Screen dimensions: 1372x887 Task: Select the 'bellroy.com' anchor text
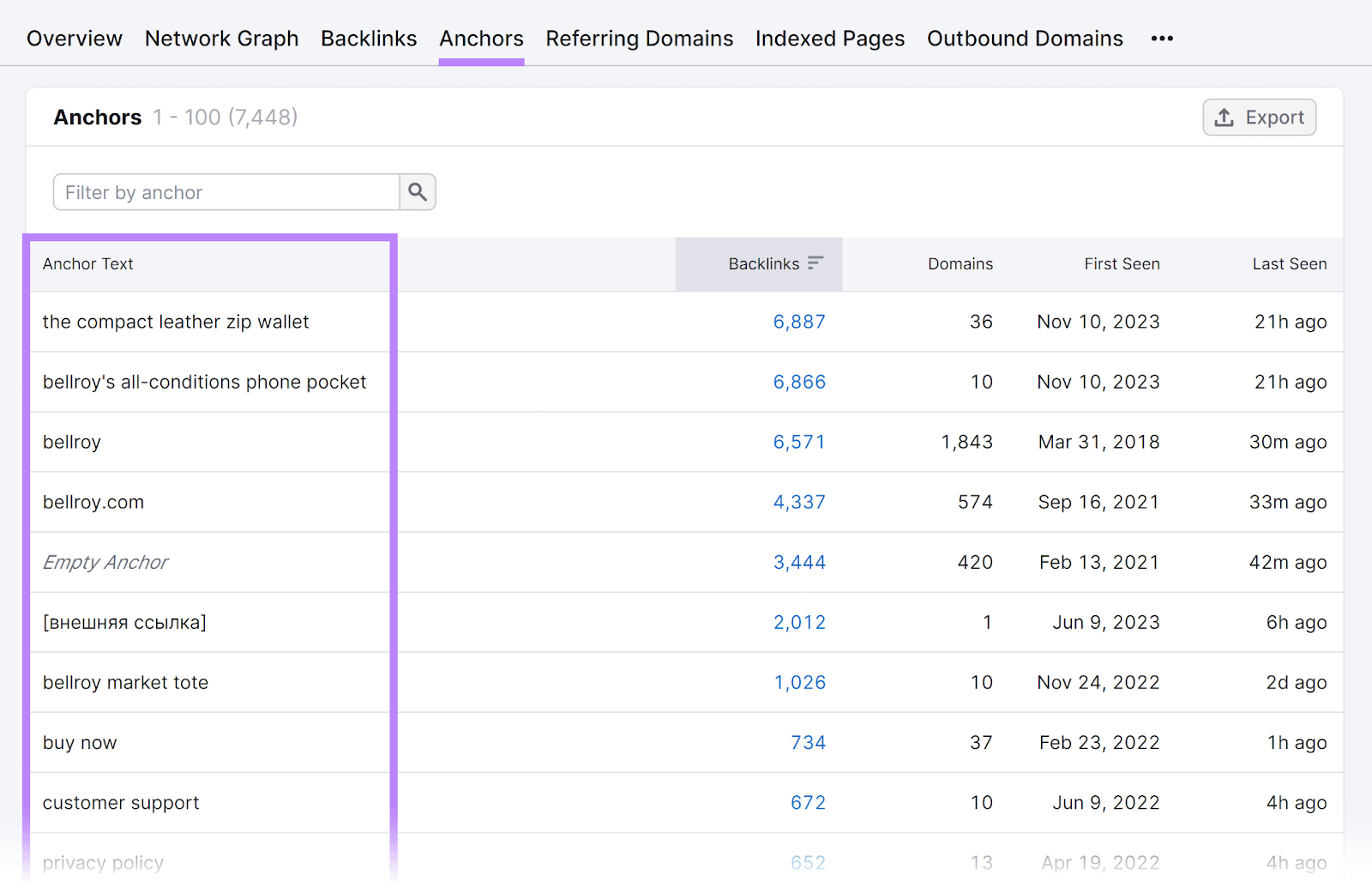(x=93, y=502)
